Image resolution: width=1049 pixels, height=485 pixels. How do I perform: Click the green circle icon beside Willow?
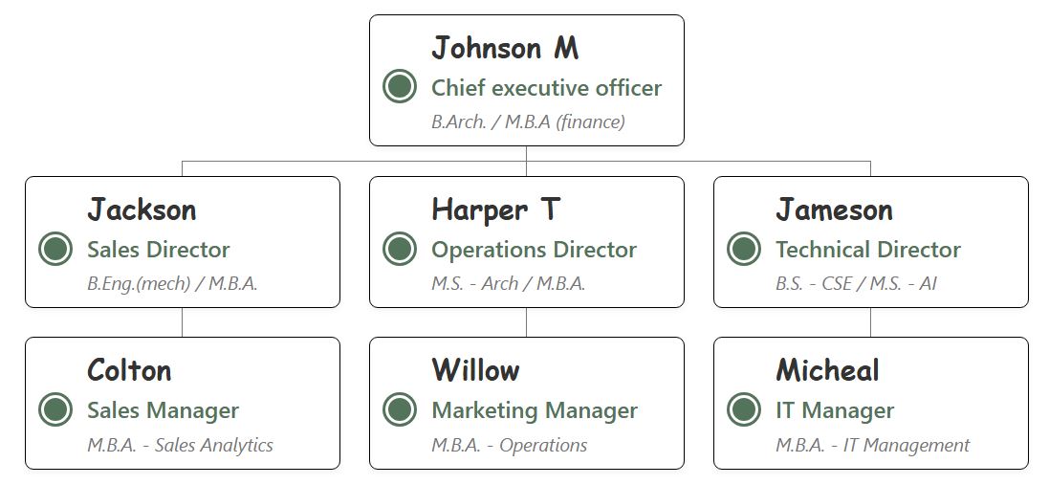click(399, 409)
